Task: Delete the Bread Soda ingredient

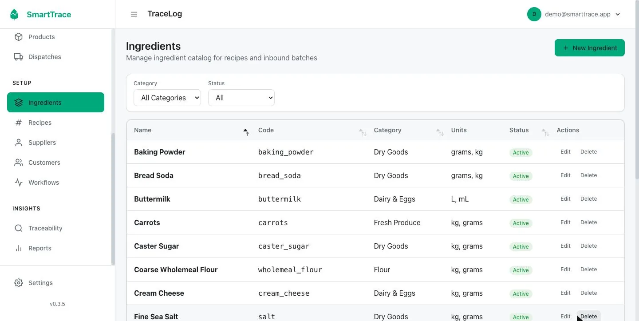Action: [588, 175]
